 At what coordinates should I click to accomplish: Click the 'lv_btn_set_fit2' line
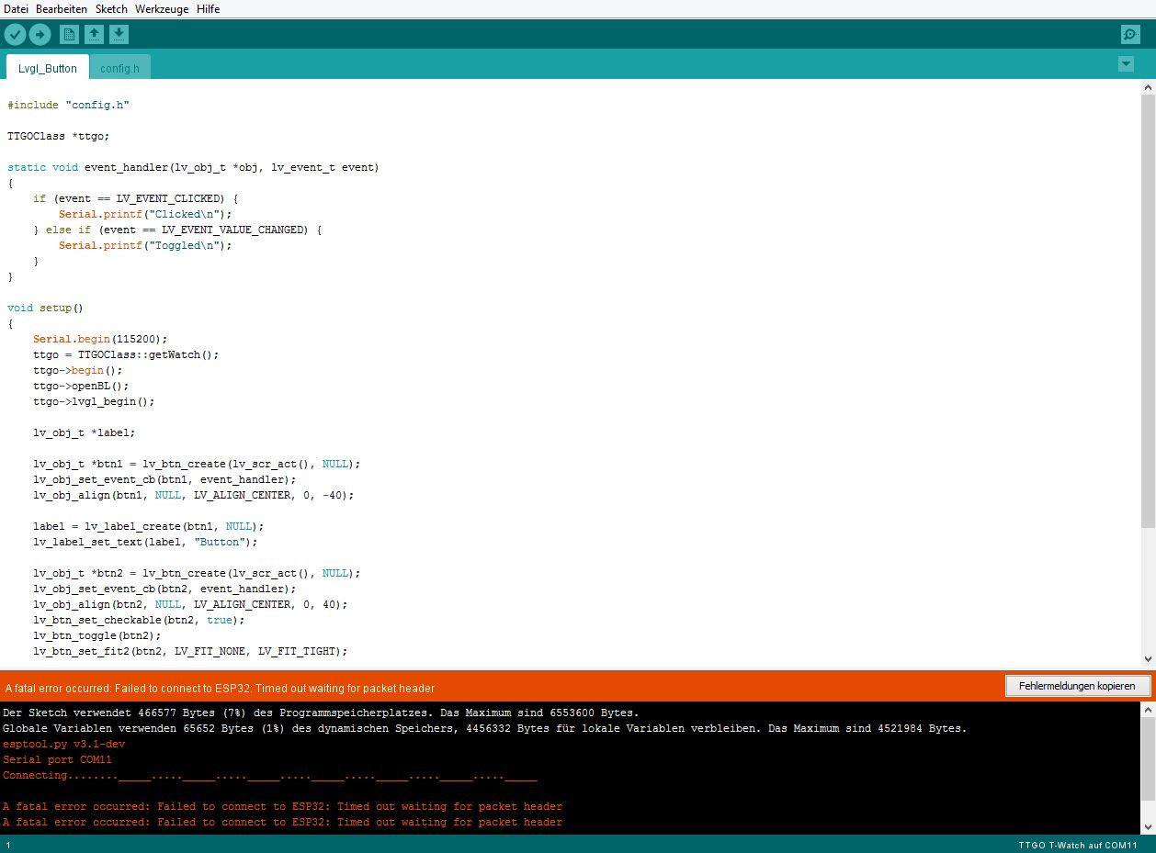click(190, 651)
